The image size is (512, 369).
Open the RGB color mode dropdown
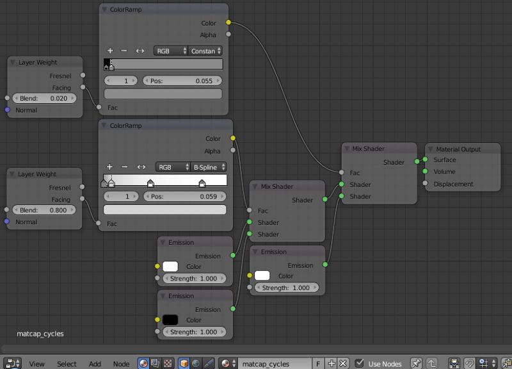pos(172,50)
